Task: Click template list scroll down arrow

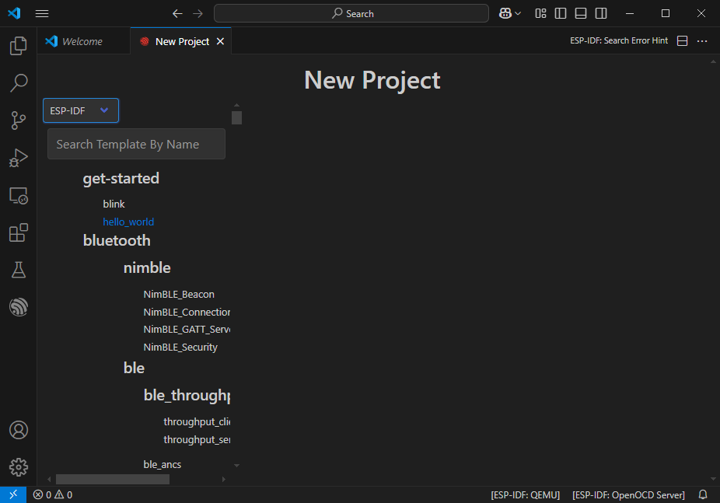Action: click(236, 466)
